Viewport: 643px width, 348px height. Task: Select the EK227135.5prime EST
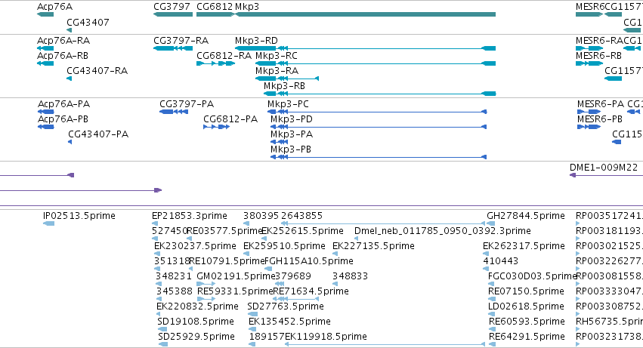tap(335, 254)
